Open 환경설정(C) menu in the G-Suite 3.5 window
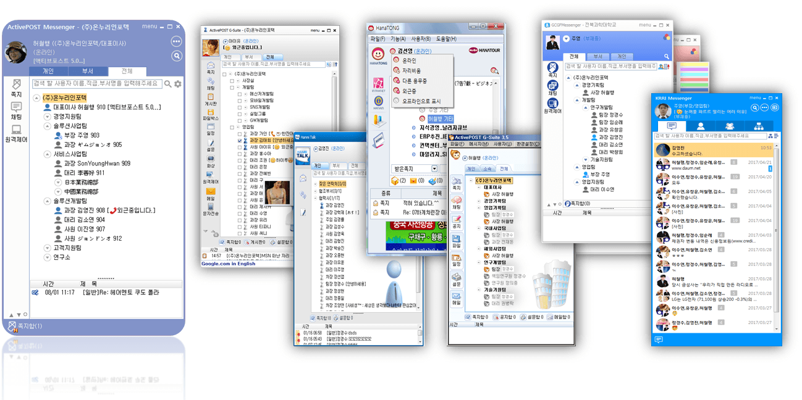Image resolution: width=802 pixels, height=400 pixels. tap(528, 144)
